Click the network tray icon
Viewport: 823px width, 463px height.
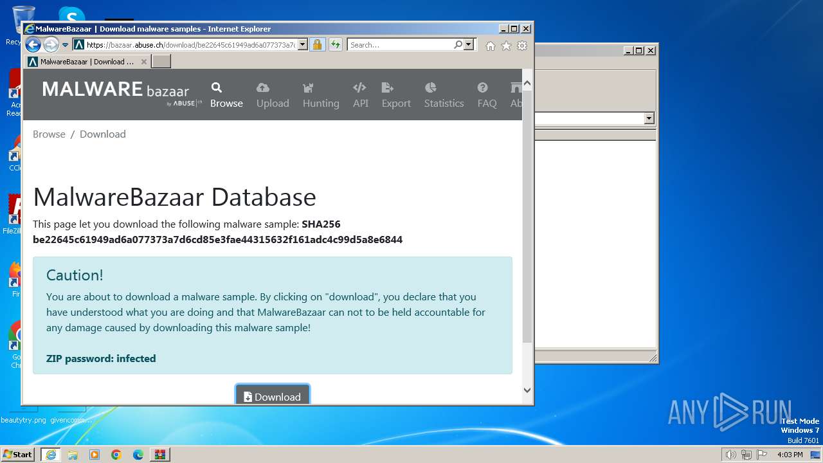pos(746,455)
